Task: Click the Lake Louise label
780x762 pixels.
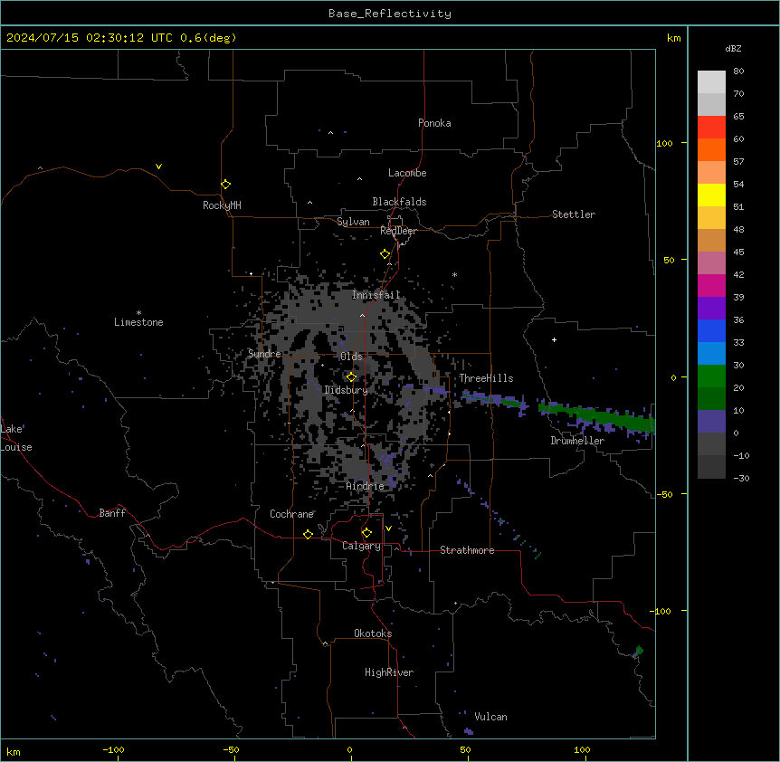Action: click(16, 438)
